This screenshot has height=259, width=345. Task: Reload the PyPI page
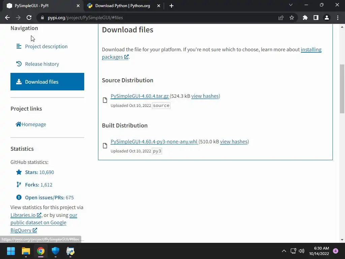point(29,18)
